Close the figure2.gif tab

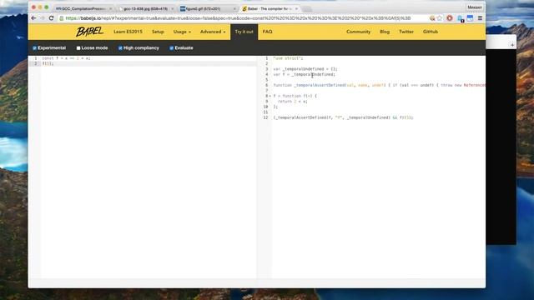click(234, 8)
